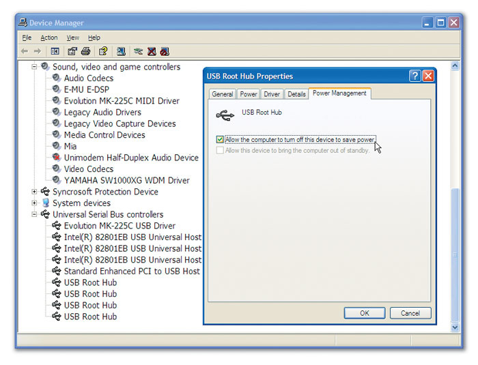Image resolution: width=478 pixels, height=365 pixels.
Task: Click the Properties toolbar icon
Action: point(72,51)
